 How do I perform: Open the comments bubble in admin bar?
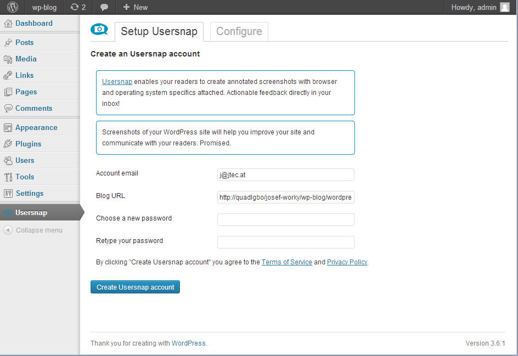pyautogui.click(x=104, y=7)
